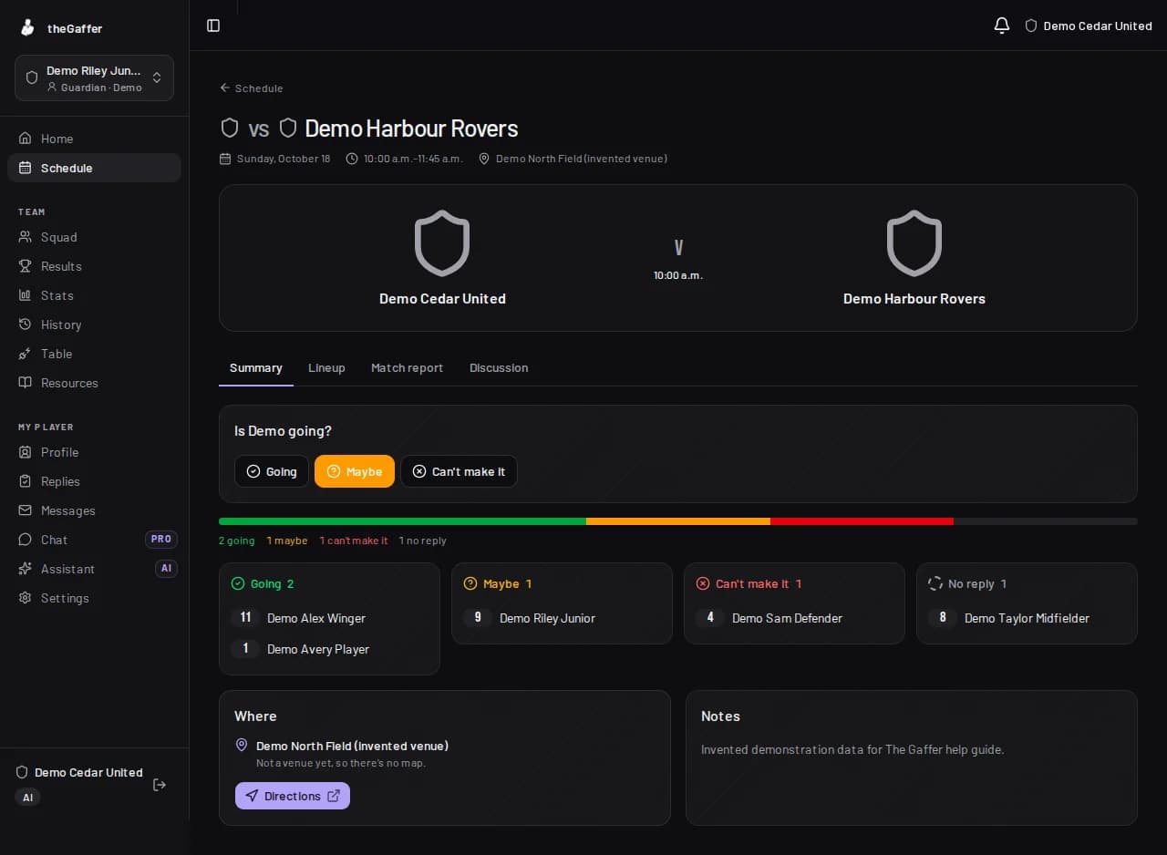This screenshot has width=1167, height=855.
Task: Click the Assistant sparkle icon
Action: coord(25,569)
